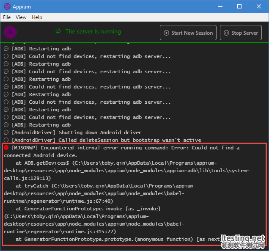Select 'The server is running' status text
Image resolution: width=269 pixels, height=251 pixels.
point(93,32)
